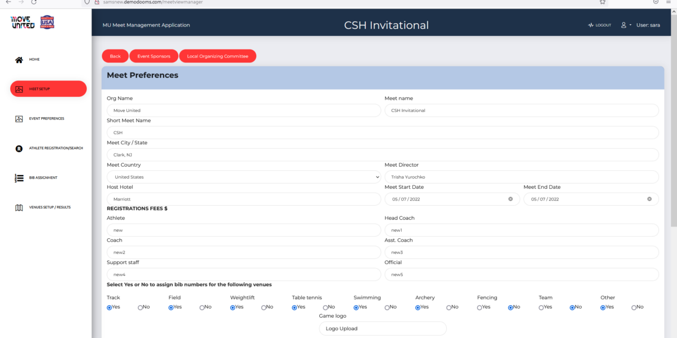The height and width of the screenshot is (338, 677).
Task: Go to Event Preferences in sidebar
Action: (x=47, y=119)
